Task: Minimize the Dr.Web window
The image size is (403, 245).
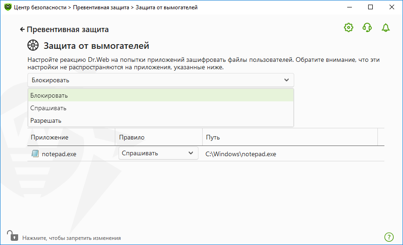Action: pyautogui.click(x=349, y=7)
